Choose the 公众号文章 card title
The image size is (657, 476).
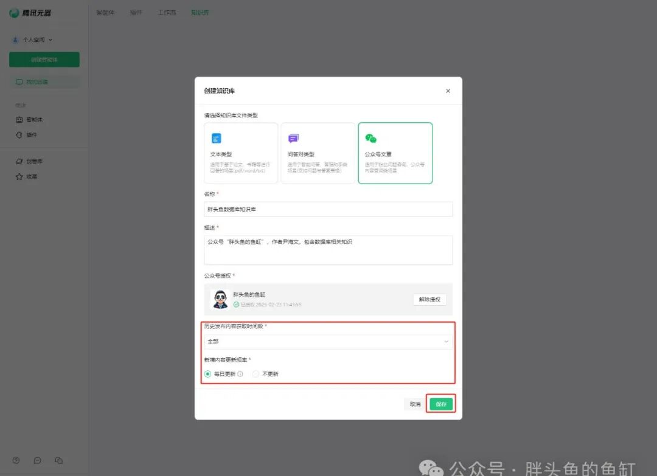[x=378, y=154]
